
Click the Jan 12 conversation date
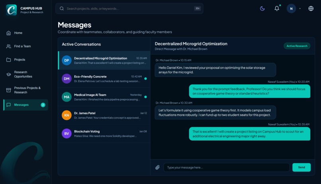(143, 113)
